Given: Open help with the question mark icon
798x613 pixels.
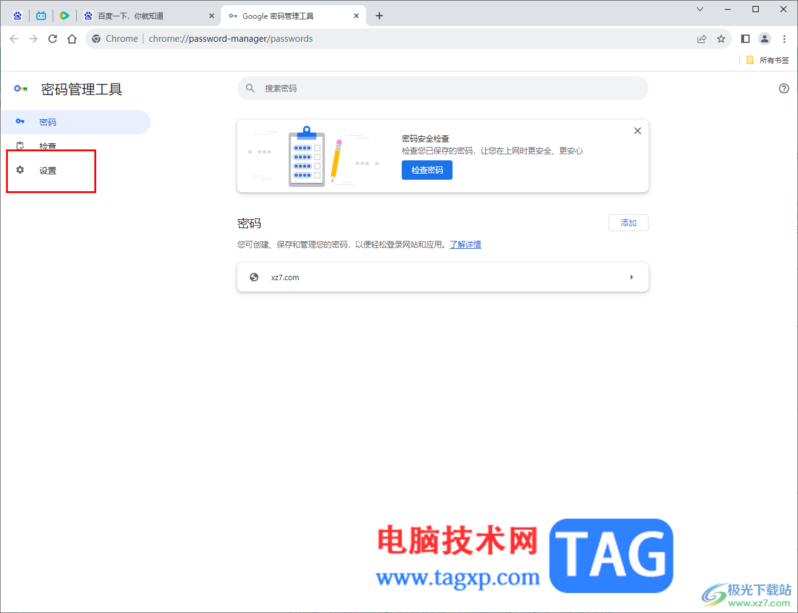Looking at the screenshot, I should click(784, 88).
